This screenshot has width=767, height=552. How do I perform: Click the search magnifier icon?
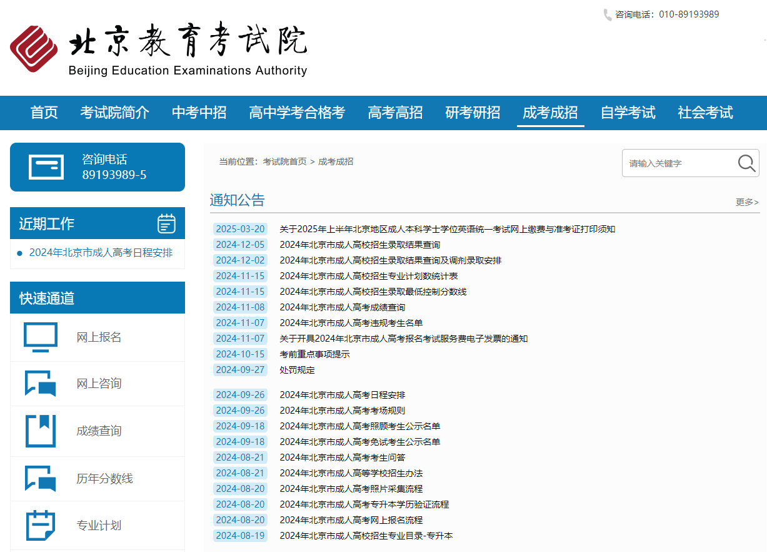(746, 163)
